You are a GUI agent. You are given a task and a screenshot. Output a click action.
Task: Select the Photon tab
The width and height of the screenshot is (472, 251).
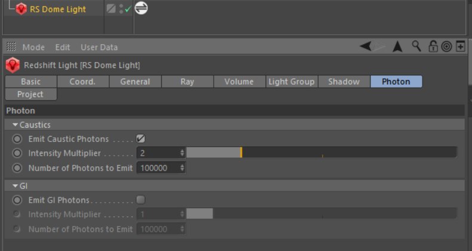396,82
